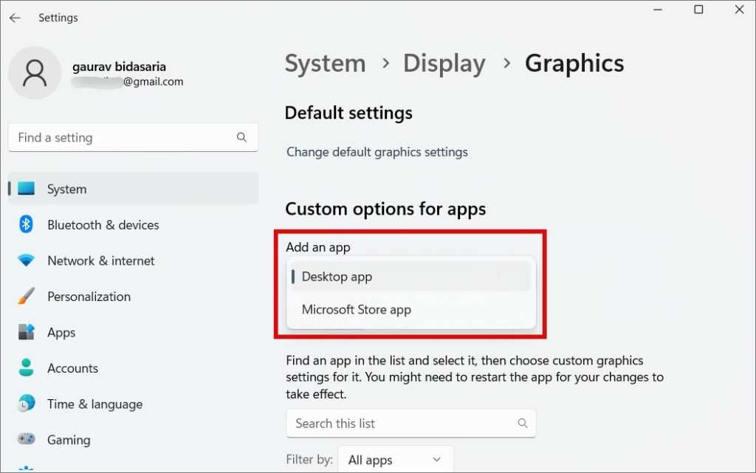
Task: Open Time & language settings
Action: point(134,404)
